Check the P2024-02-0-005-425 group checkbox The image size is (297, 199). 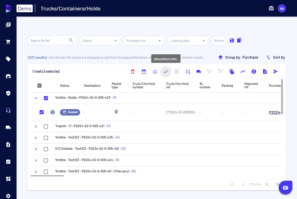click(46, 138)
